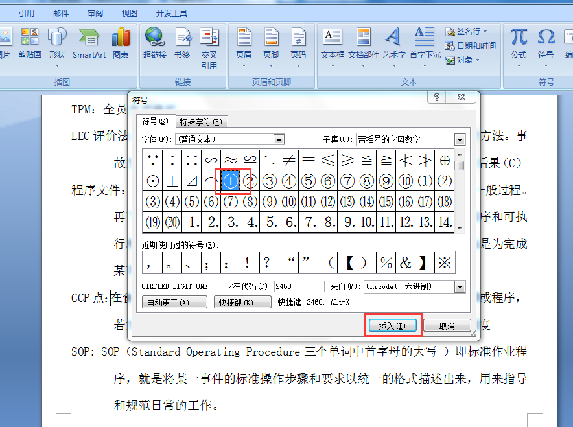This screenshot has width=573, height=427.
Task: Select circled digit five symbol
Action: tap(309, 181)
